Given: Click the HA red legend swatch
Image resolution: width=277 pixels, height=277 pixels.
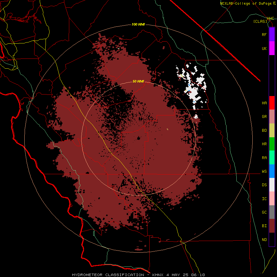Looking at the screenshot, I should pos(272,103).
